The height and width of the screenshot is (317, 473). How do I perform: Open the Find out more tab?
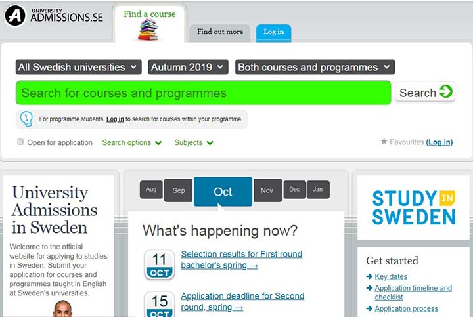tap(220, 33)
